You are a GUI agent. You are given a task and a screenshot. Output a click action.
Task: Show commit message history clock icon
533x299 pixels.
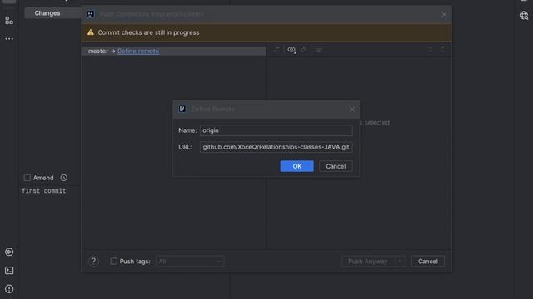point(63,178)
